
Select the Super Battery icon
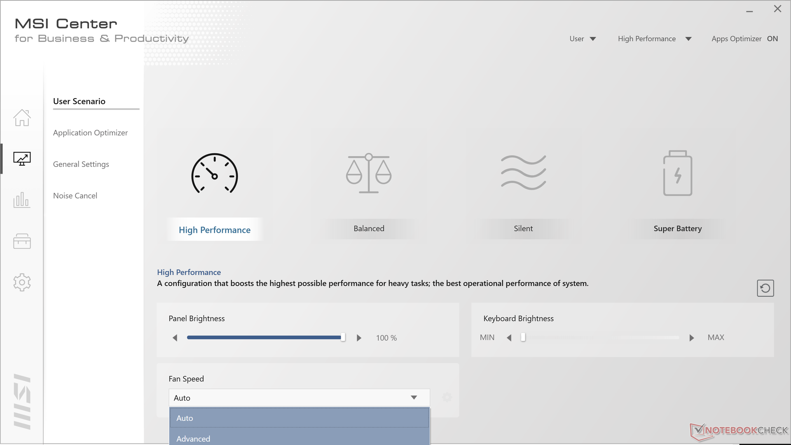point(677,173)
